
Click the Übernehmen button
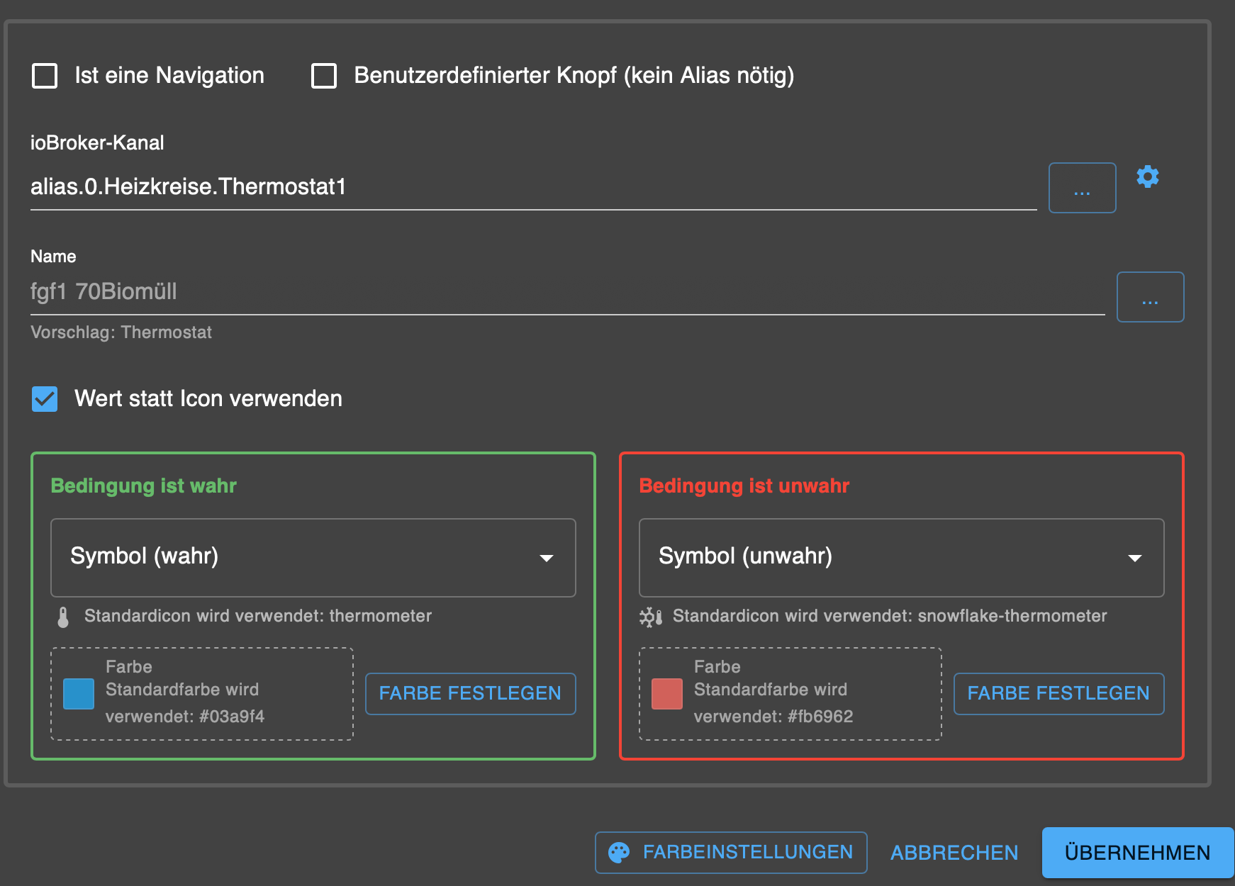click(x=1137, y=853)
